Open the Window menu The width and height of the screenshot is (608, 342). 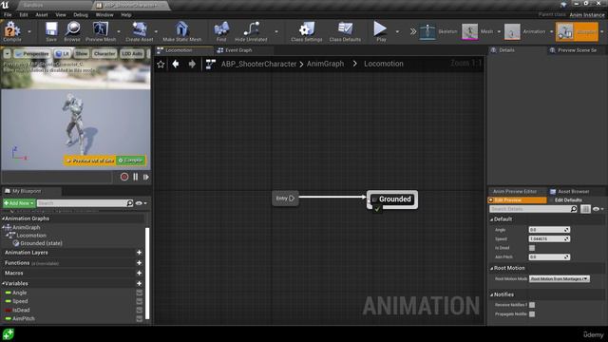[x=104, y=15]
